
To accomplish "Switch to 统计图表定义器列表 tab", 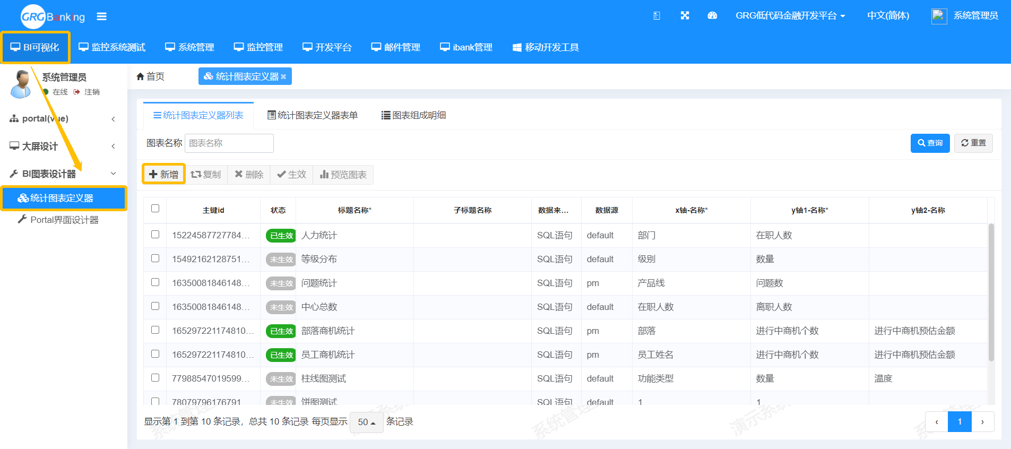I will tap(198, 115).
